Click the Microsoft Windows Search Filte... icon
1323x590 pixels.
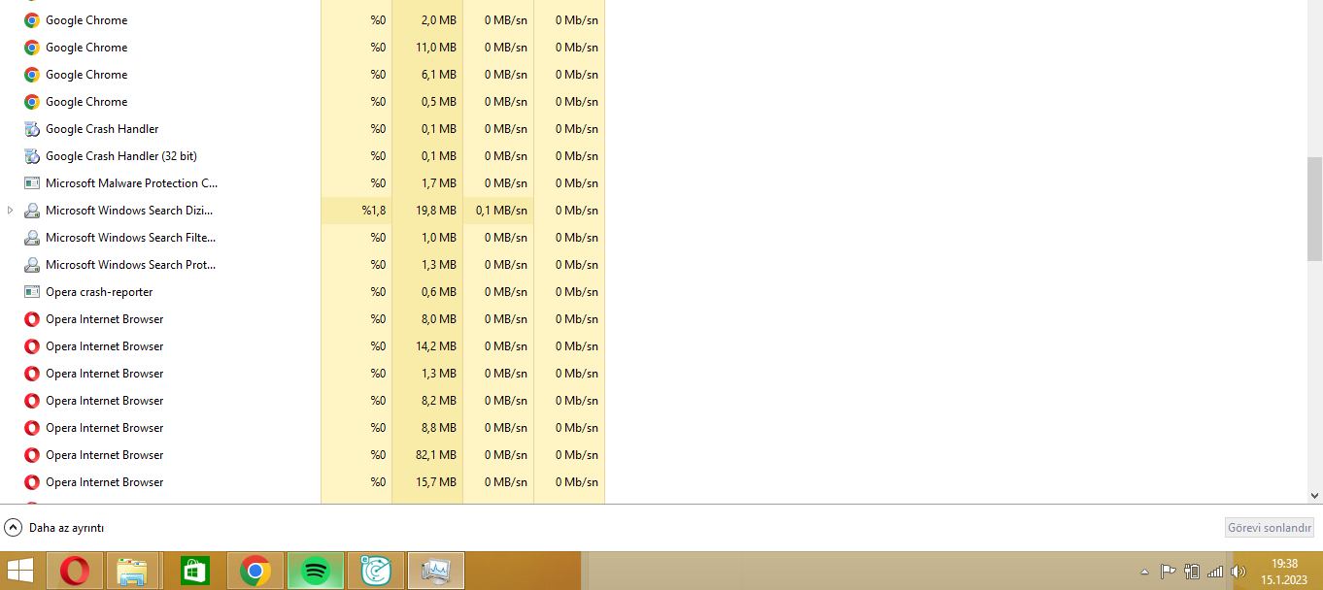32,238
